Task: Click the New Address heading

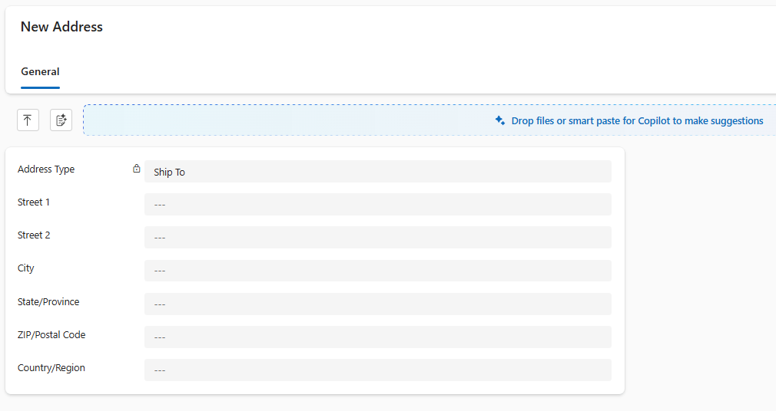Action: 61,27
